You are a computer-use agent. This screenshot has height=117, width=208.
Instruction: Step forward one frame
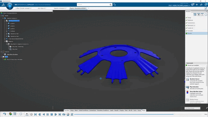click(56, 114)
